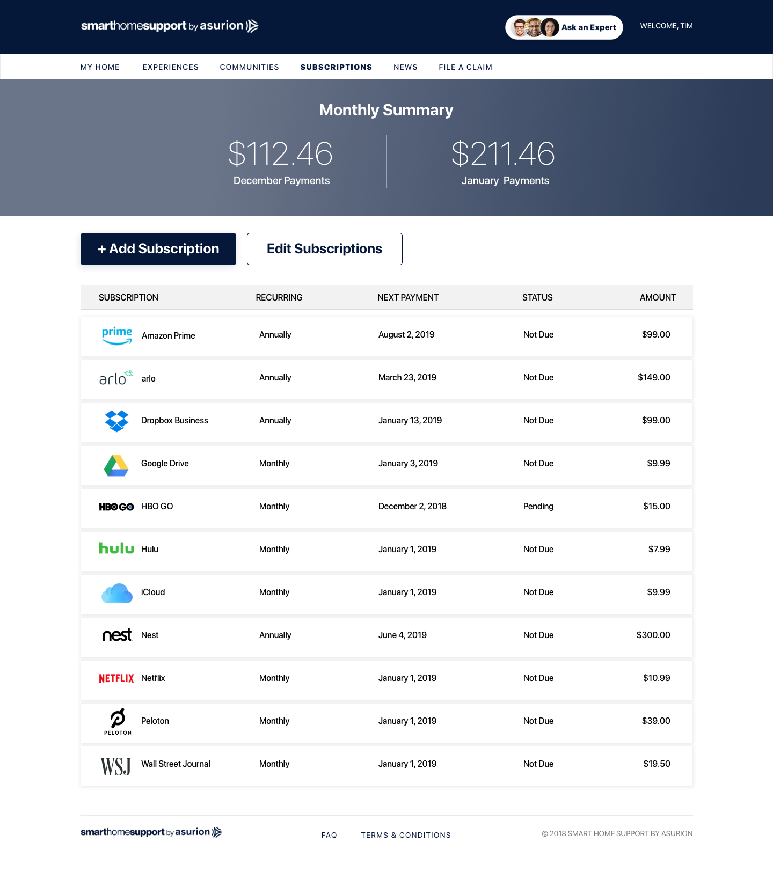Click the August 2, 2019 payment date
This screenshot has width=773, height=879.
click(406, 334)
